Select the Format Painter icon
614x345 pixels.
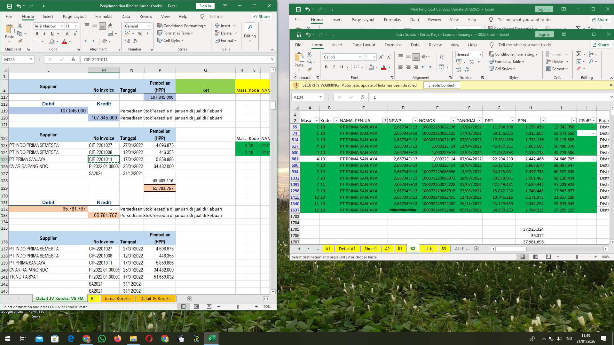point(310,69)
